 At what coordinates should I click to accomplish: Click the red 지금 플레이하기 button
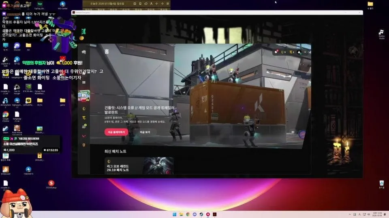pos(116,132)
